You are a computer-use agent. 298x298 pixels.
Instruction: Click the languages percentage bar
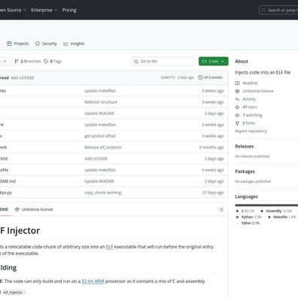tap(266, 205)
